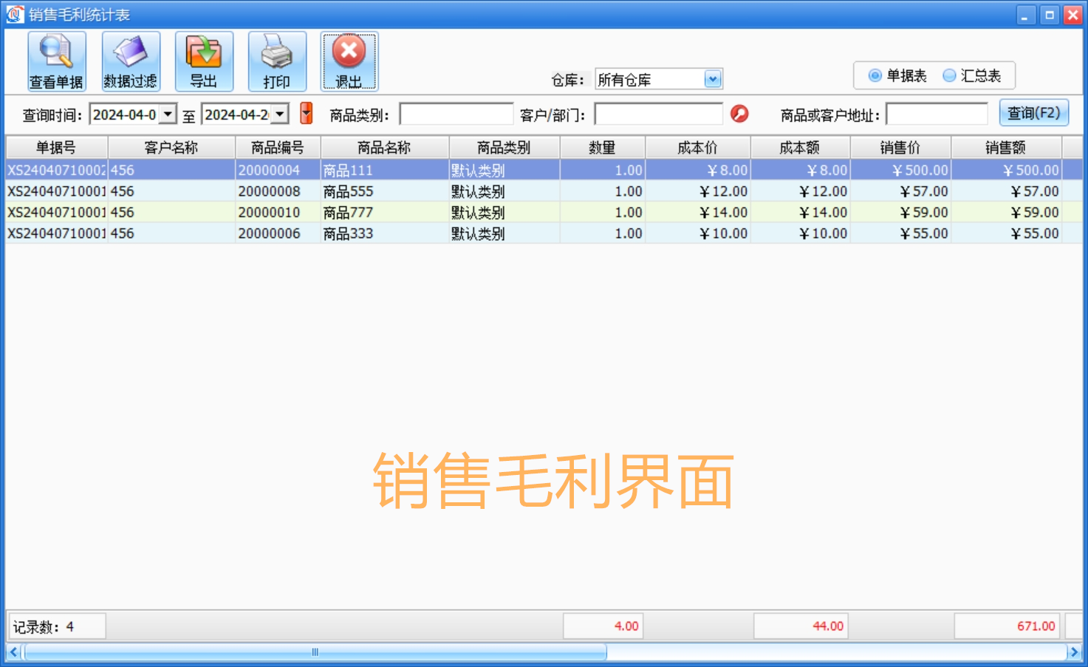Viewport: 1088px width, 667px height.
Task: Click the 记录数: 4 status entry
Action: (57, 626)
